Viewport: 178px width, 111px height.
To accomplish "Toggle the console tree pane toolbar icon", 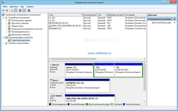I will (16, 11).
